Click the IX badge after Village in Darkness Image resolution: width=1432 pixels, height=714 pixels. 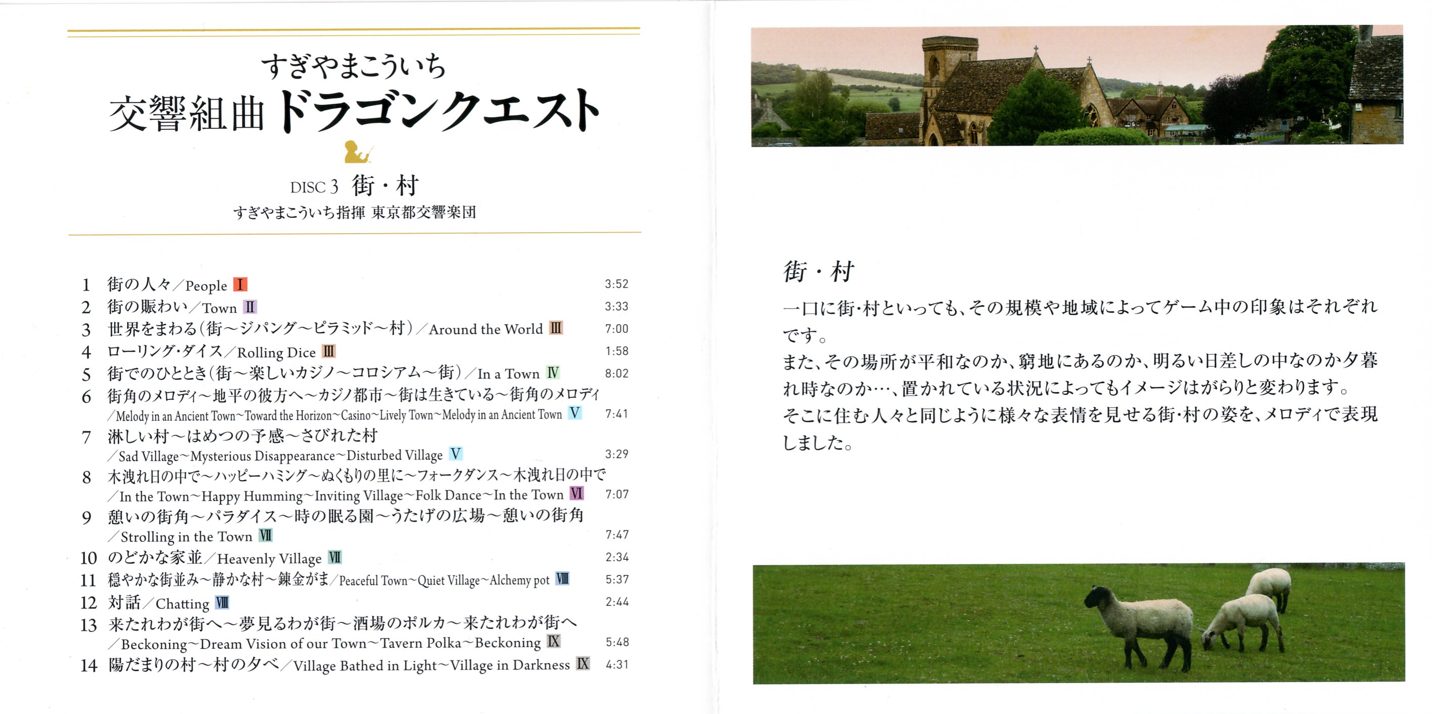583,663
